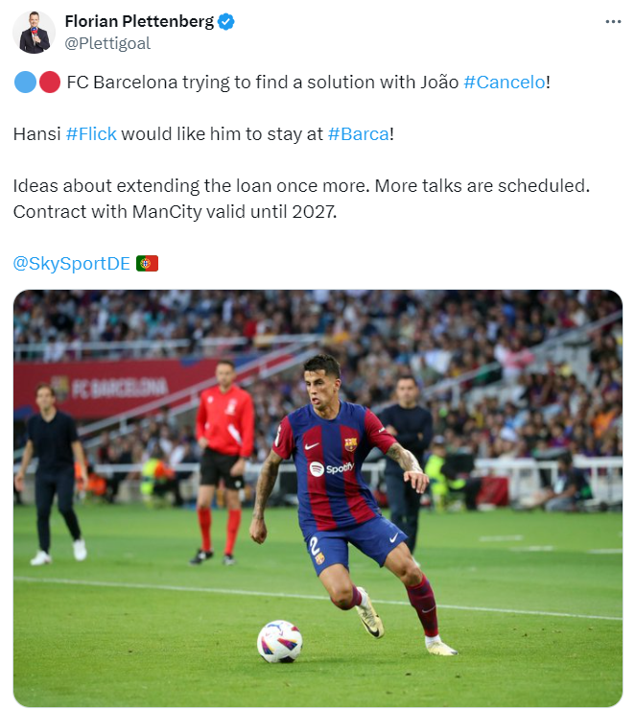
Task: Click the blue verified badge
Action: pyautogui.click(x=226, y=21)
